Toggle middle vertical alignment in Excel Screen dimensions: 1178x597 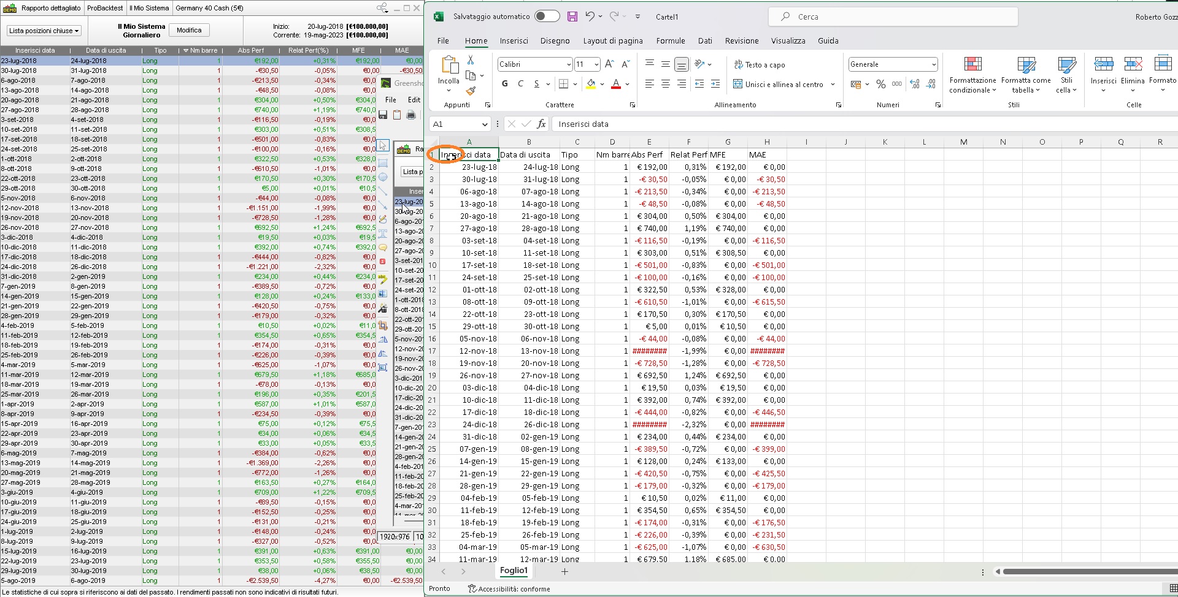(x=666, y=64)
